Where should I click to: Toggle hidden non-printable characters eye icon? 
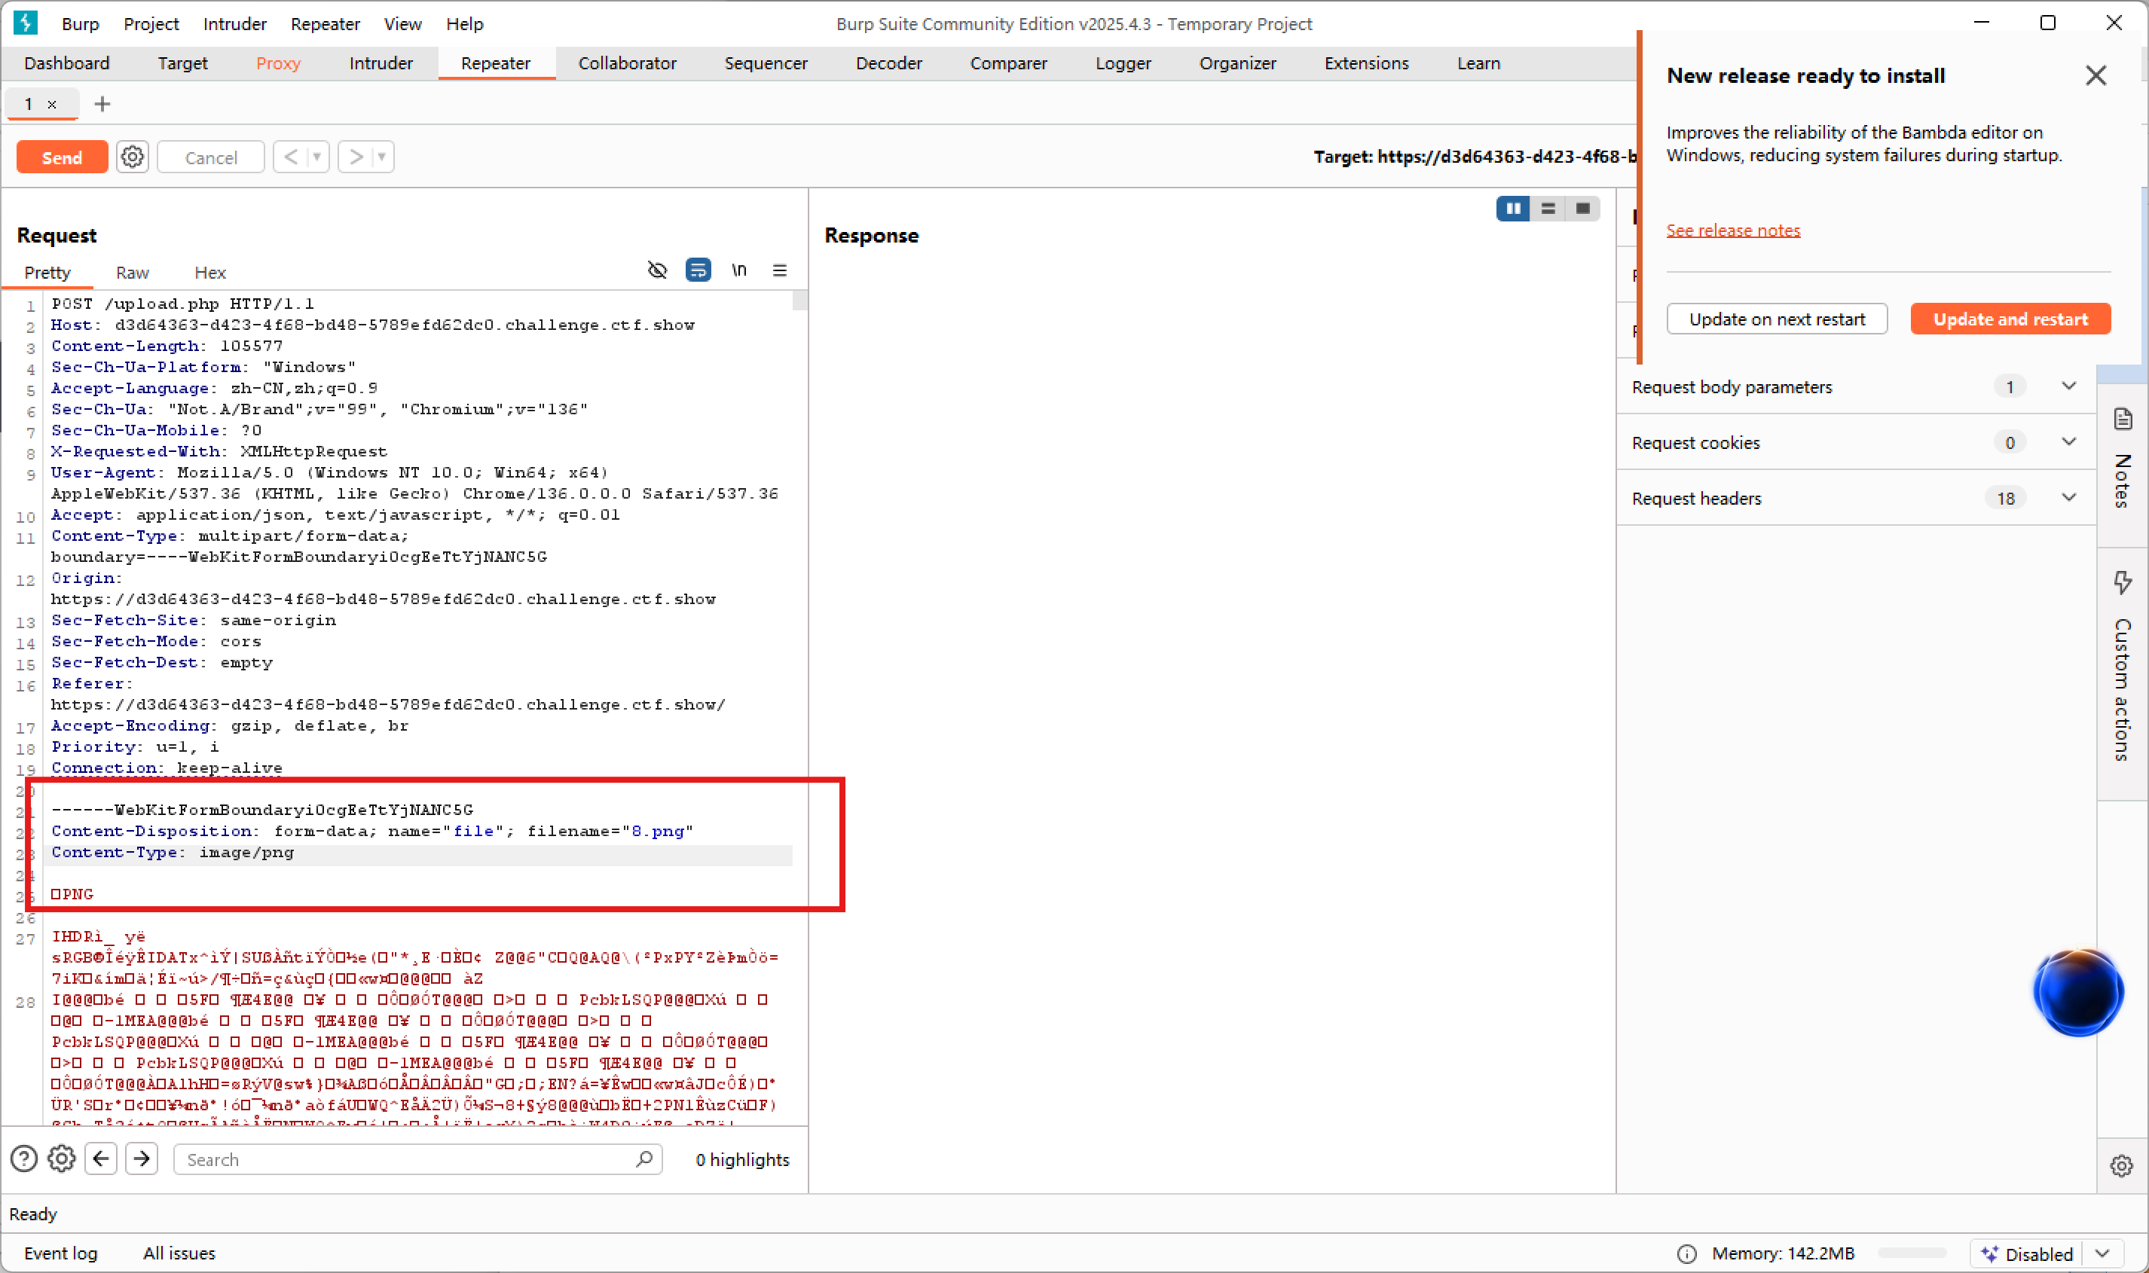tap(657, 270)
